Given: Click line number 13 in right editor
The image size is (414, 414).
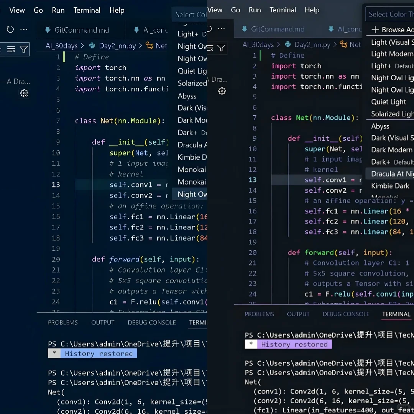Looking at the screenshot, I should 252,180.
